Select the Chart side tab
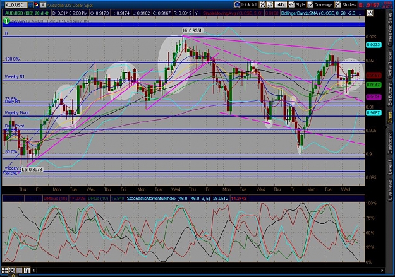The width and height of the screenshot is (395, 277). pos(390,117)
